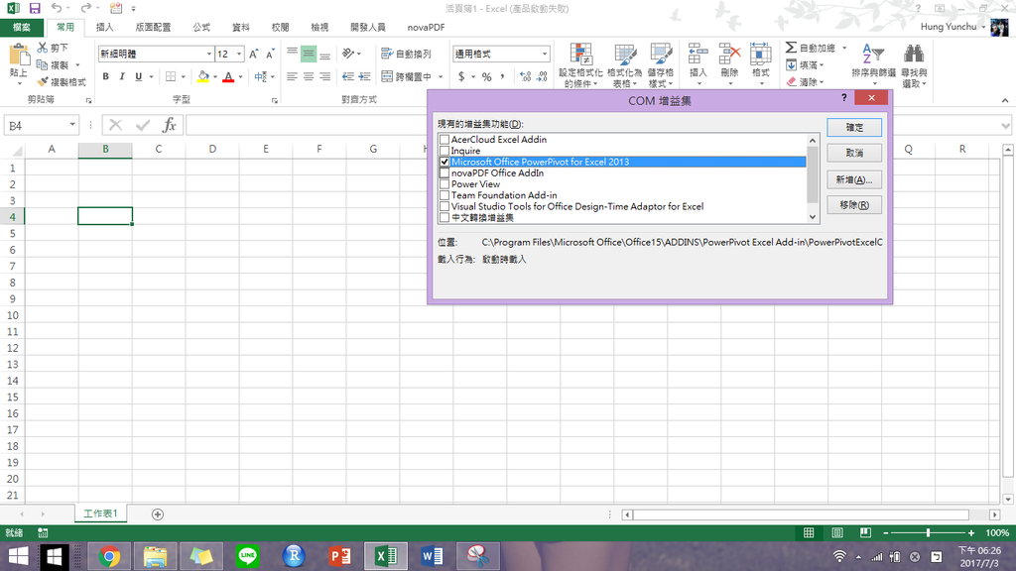Check the Power View add-in box
This screenshot has height=571, width=1016.
444,183
